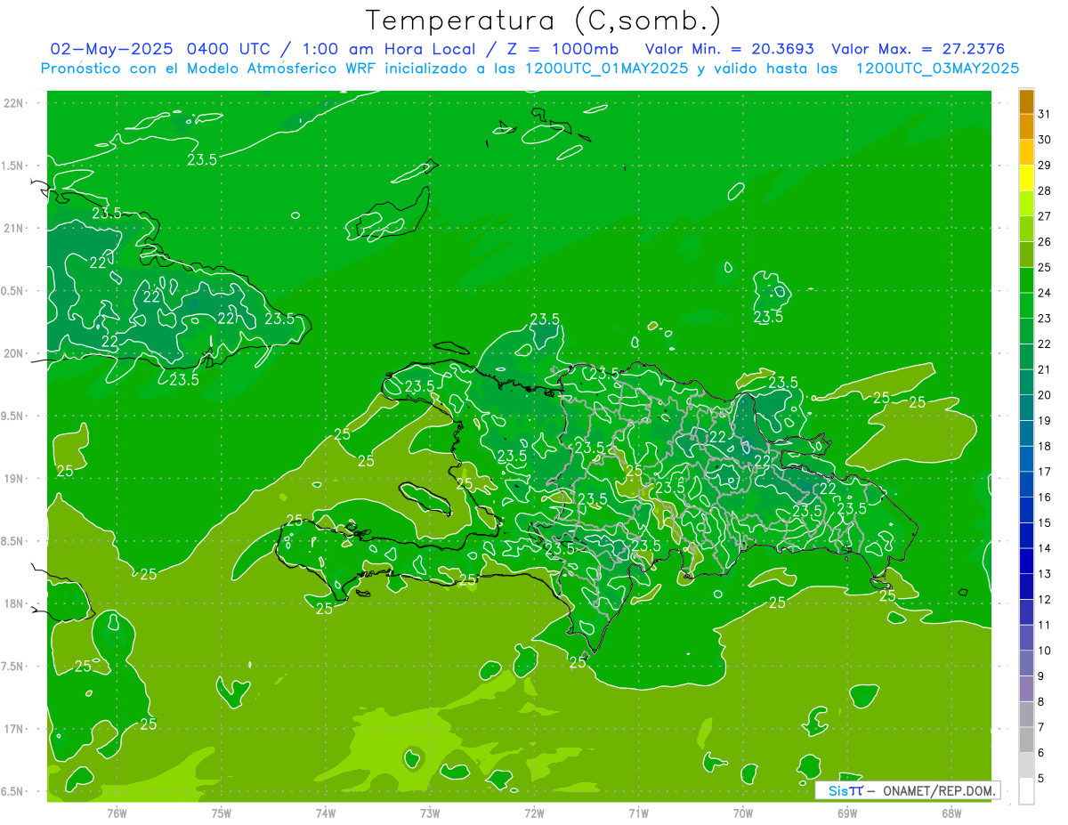Click the '69W' longitude axis label
Screen dimensions: 1068x825
pyautogui.click(x=847, y=813)
